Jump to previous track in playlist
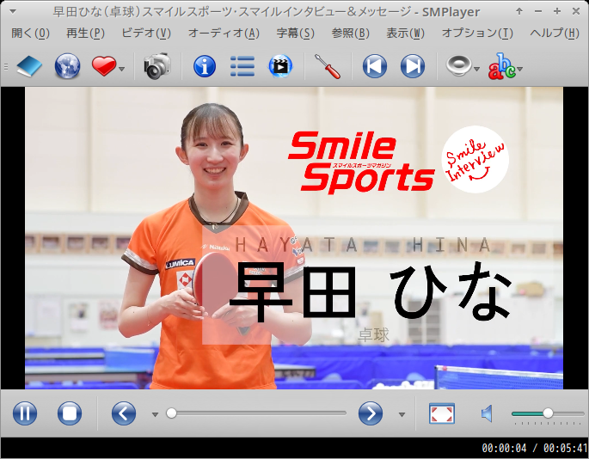589x459 pixels. 375,66
